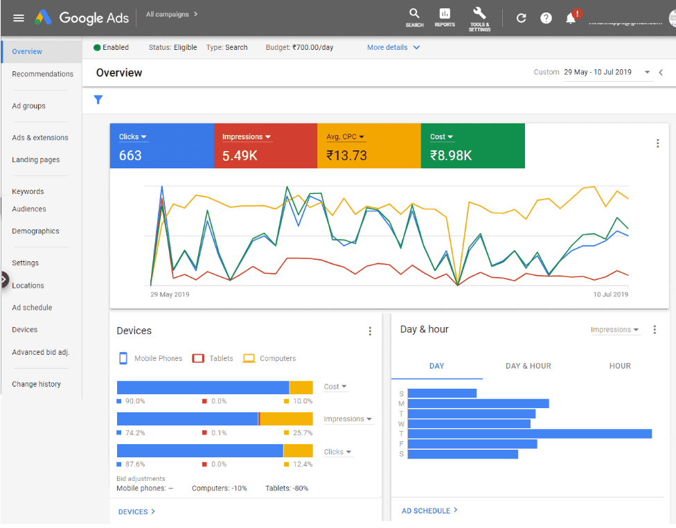Viewport: 676px width, 528px height.
Task: Open Day & hour Impressions dropdown
Action: 615,330
